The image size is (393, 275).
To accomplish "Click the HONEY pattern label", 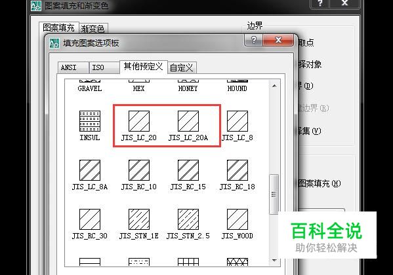I will tap(188, 88).
